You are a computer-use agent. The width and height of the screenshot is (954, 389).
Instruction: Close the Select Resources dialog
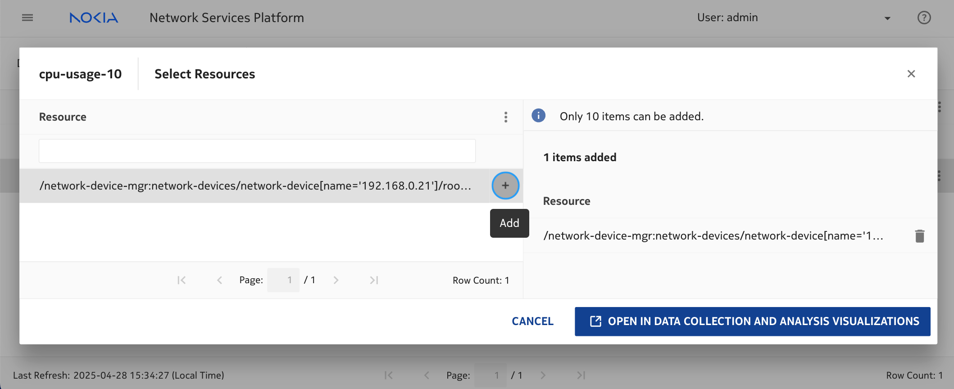click(x=911, y=74)
